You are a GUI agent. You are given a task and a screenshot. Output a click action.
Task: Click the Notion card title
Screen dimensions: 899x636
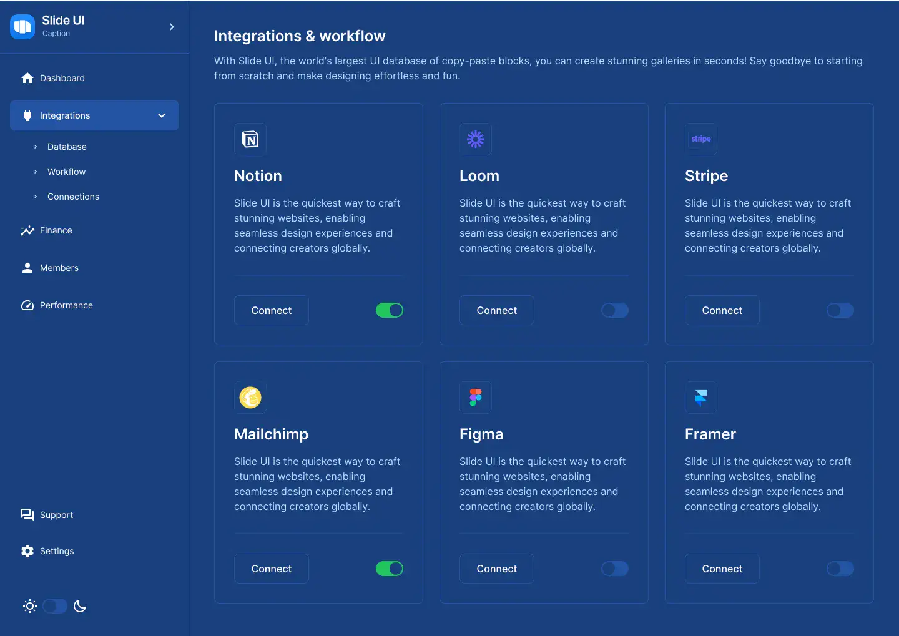pos(258,176)
